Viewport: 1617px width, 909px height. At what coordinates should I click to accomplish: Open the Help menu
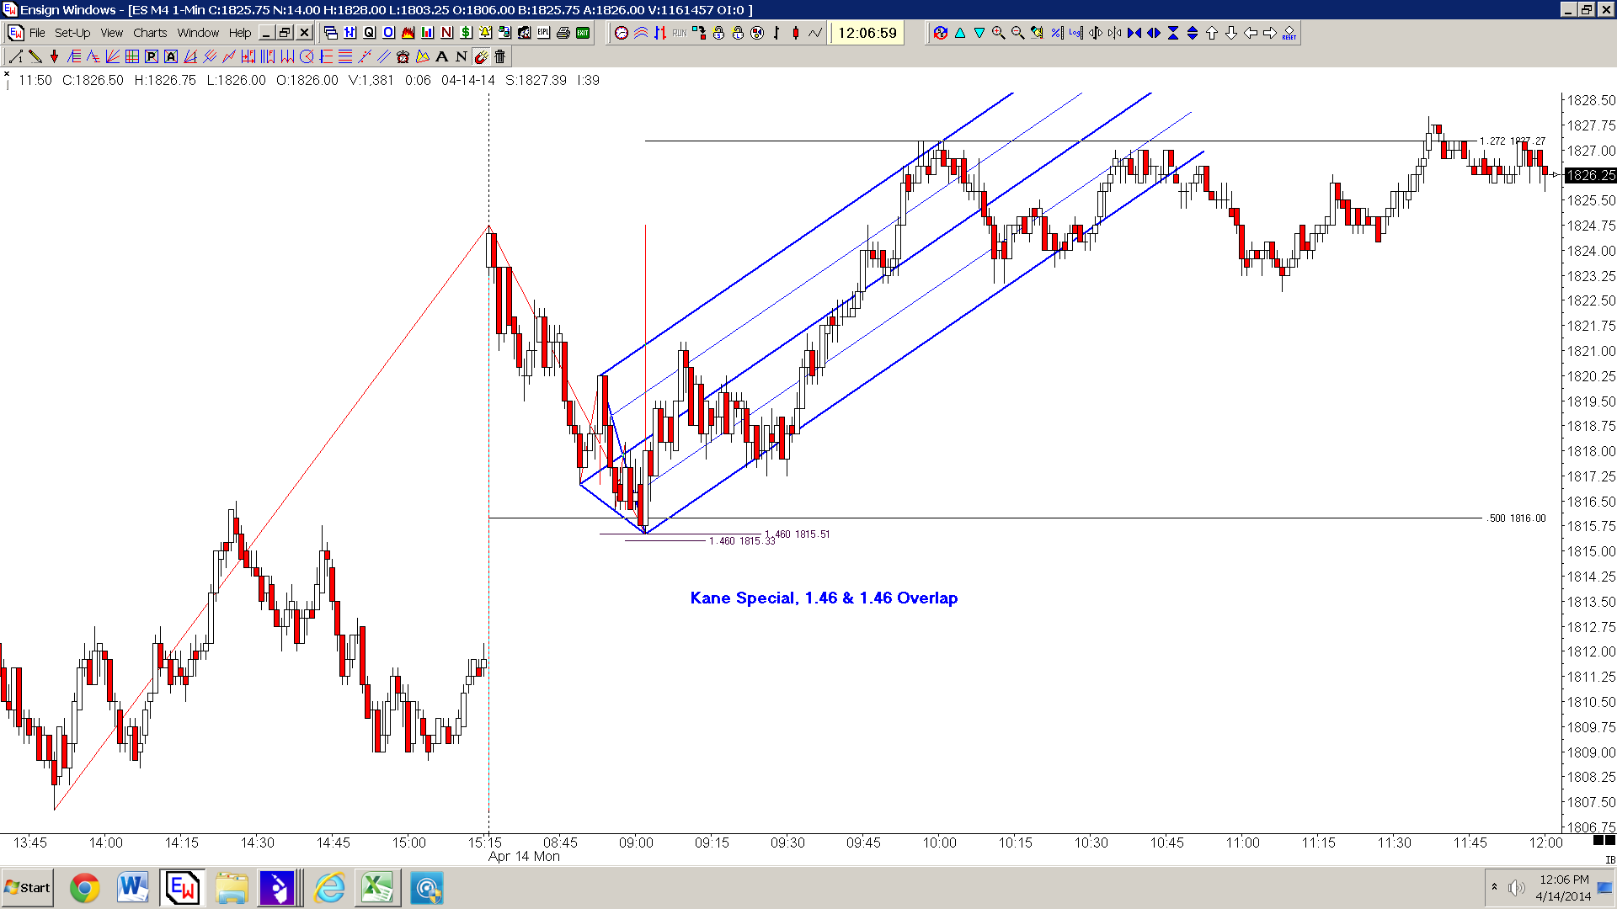point(240,33)
